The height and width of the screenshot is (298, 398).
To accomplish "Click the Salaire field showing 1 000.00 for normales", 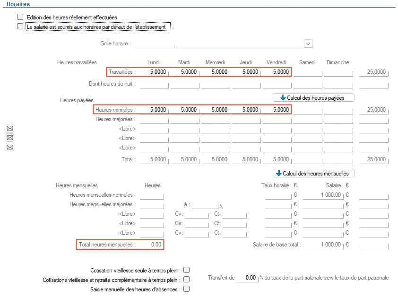I will pyautogui.click(x=323, y=195).
